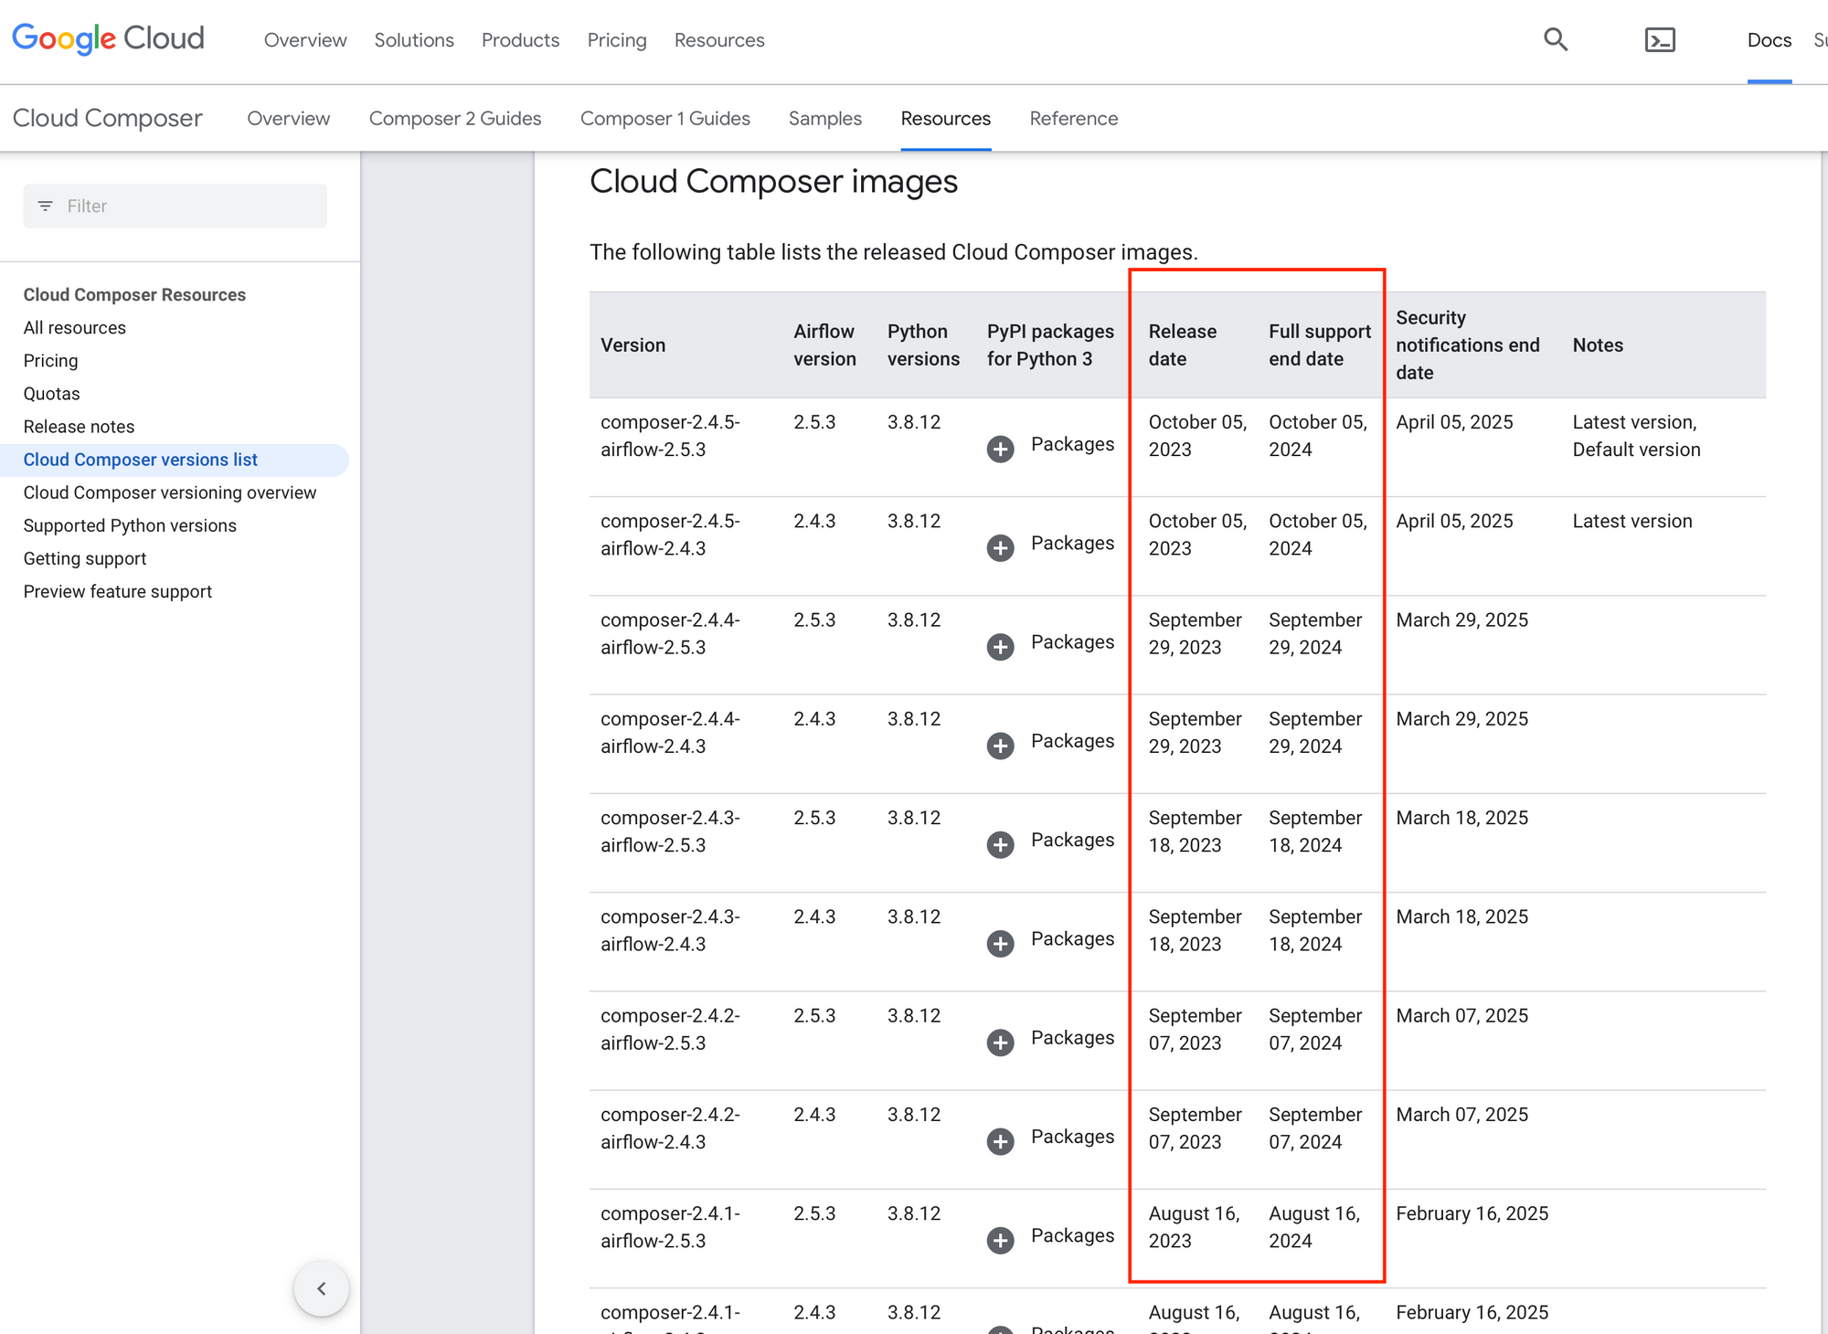
Task: Expand Packages for composer-2.4.1-airflow-2.5.3
Action: pyautogui.click(x=1001, y=1240)
